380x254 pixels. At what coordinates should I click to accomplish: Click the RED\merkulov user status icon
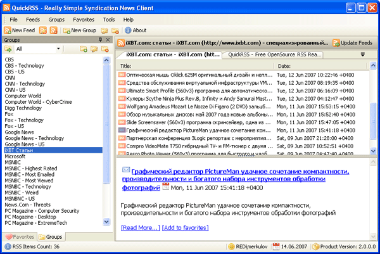[x=231, y=246]
